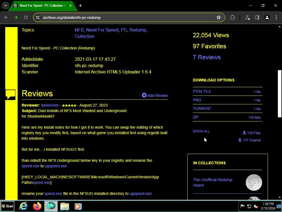Launch Internet Explorer from taskbar
The image size is (282, 212).
(24, 206)
